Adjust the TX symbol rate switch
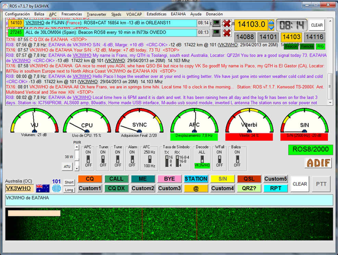Viewport: 338px width, 255px height. (x=167, y=161)
